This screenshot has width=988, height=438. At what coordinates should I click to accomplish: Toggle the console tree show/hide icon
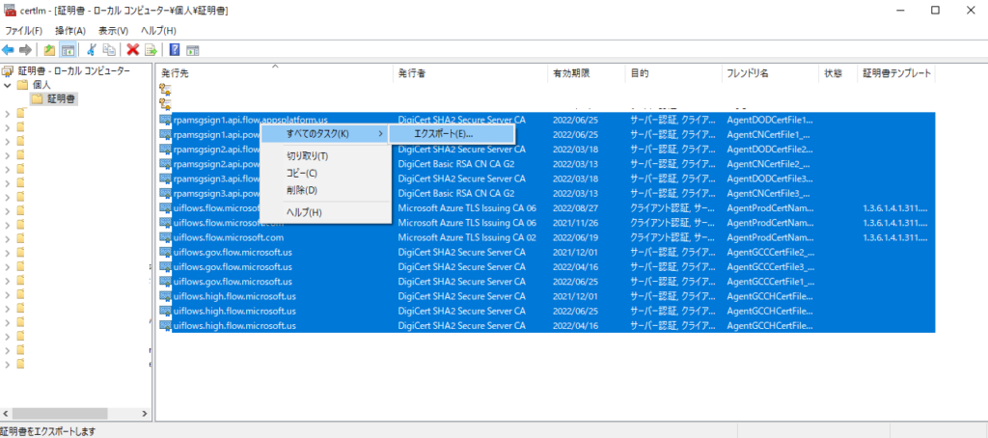[68, 49]
